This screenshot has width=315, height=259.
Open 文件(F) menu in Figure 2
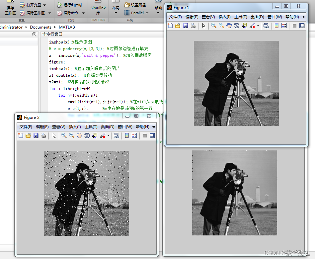coord(26,127)
